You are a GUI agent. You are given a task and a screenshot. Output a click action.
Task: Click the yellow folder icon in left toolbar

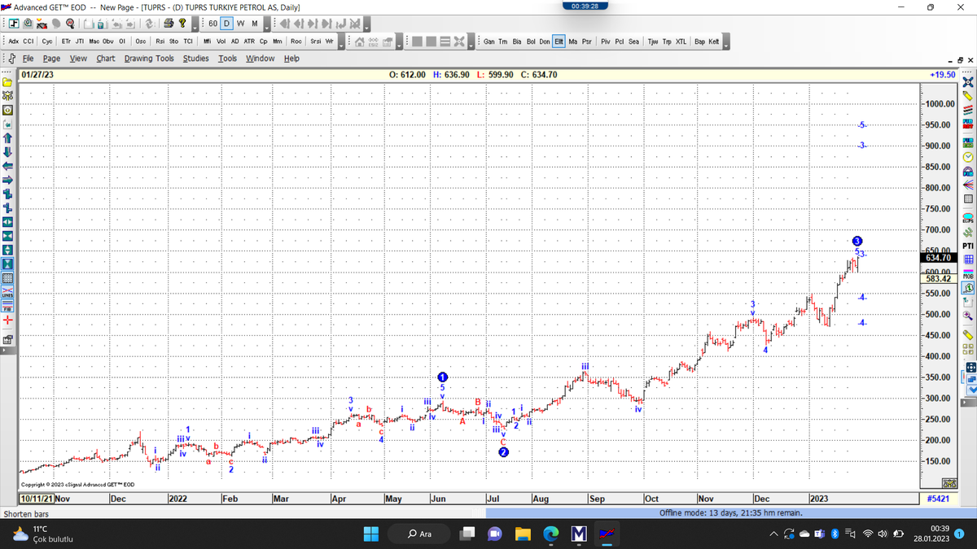click(7, 82)
